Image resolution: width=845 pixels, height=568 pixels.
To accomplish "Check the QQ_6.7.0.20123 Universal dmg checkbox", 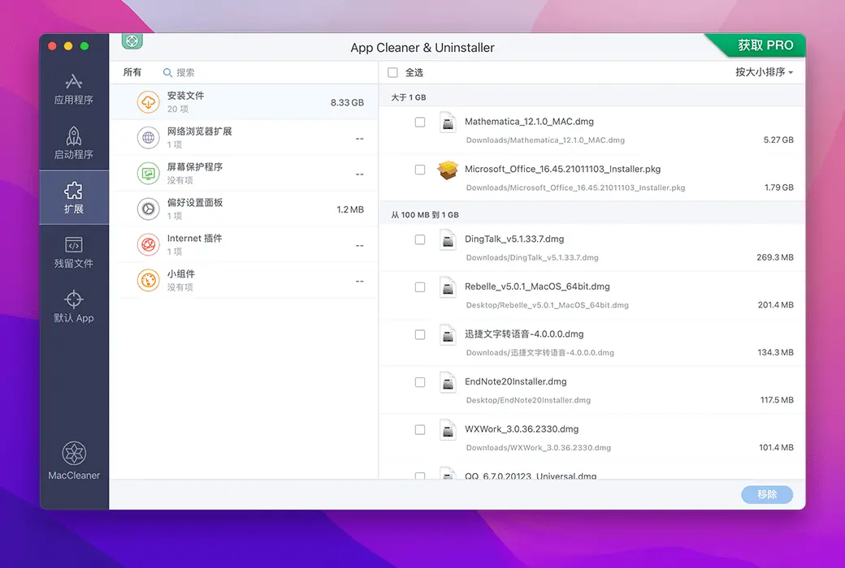I will click(420, 476).
